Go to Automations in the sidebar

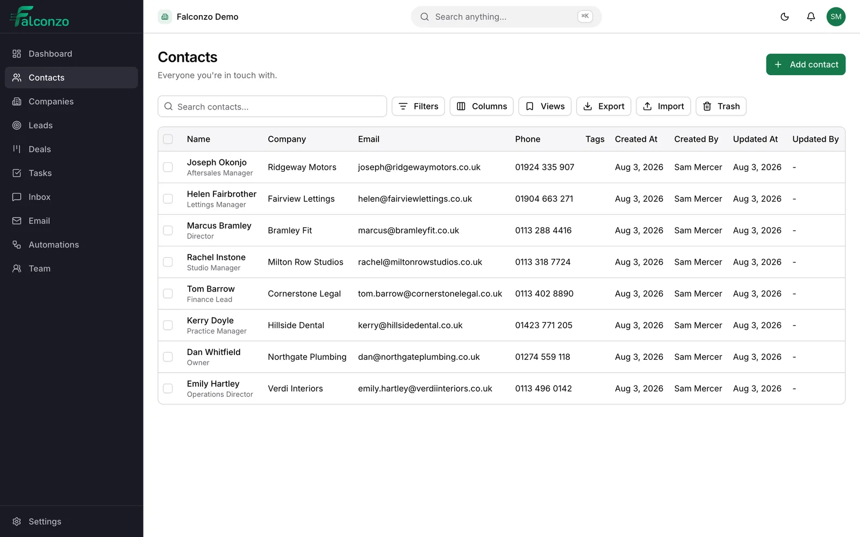(71, 245)
